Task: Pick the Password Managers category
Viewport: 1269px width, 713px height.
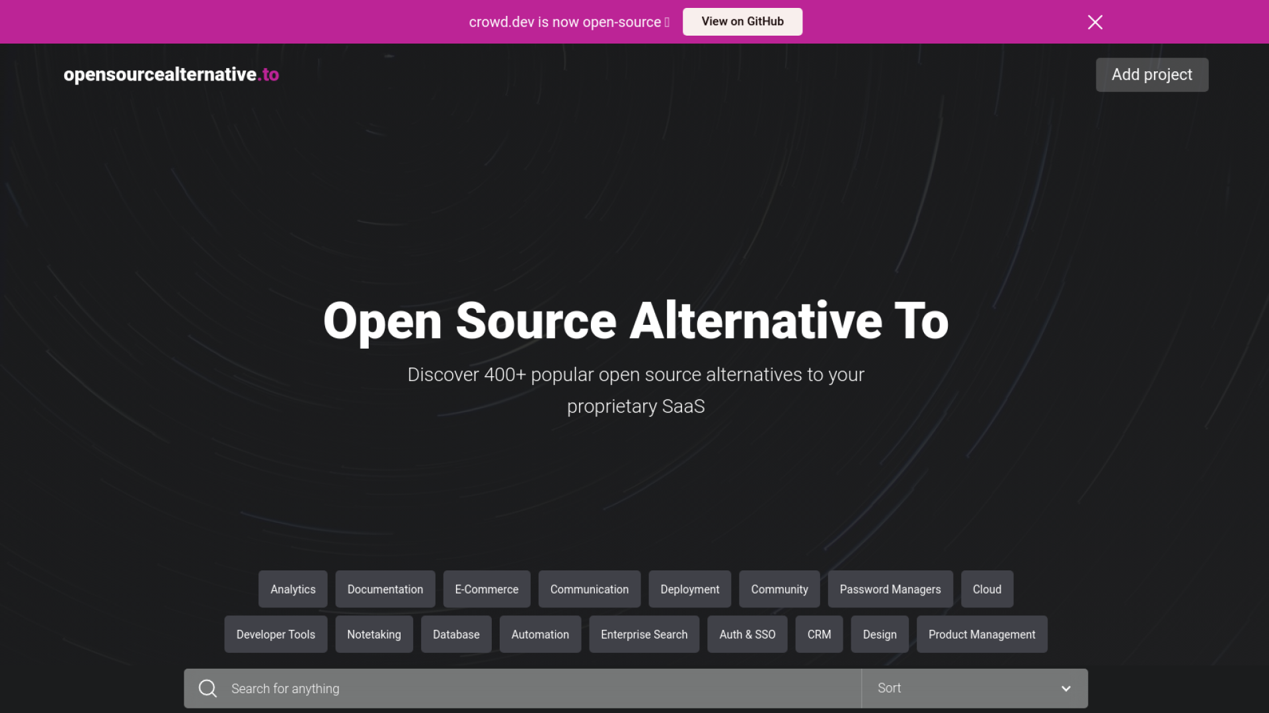Action: point(890,589)
